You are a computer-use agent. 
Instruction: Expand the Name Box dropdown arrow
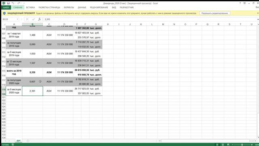17,19
